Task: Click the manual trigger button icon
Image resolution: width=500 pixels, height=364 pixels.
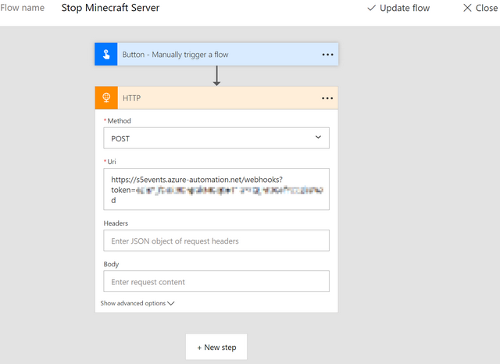Action: pos(106,55)
